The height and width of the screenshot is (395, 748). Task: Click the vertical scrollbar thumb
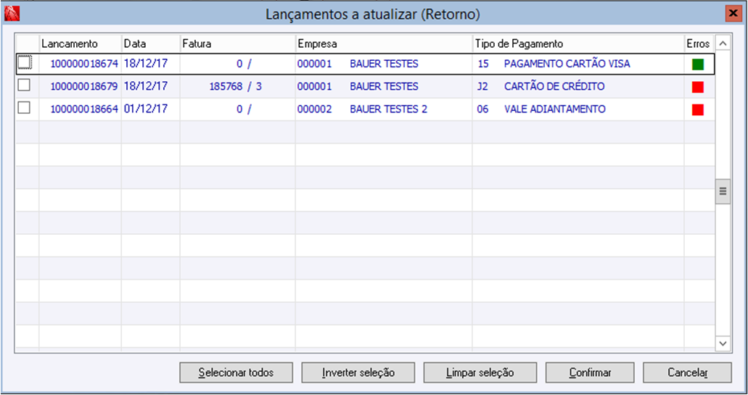pyautogui.click(x=722, y=191)
